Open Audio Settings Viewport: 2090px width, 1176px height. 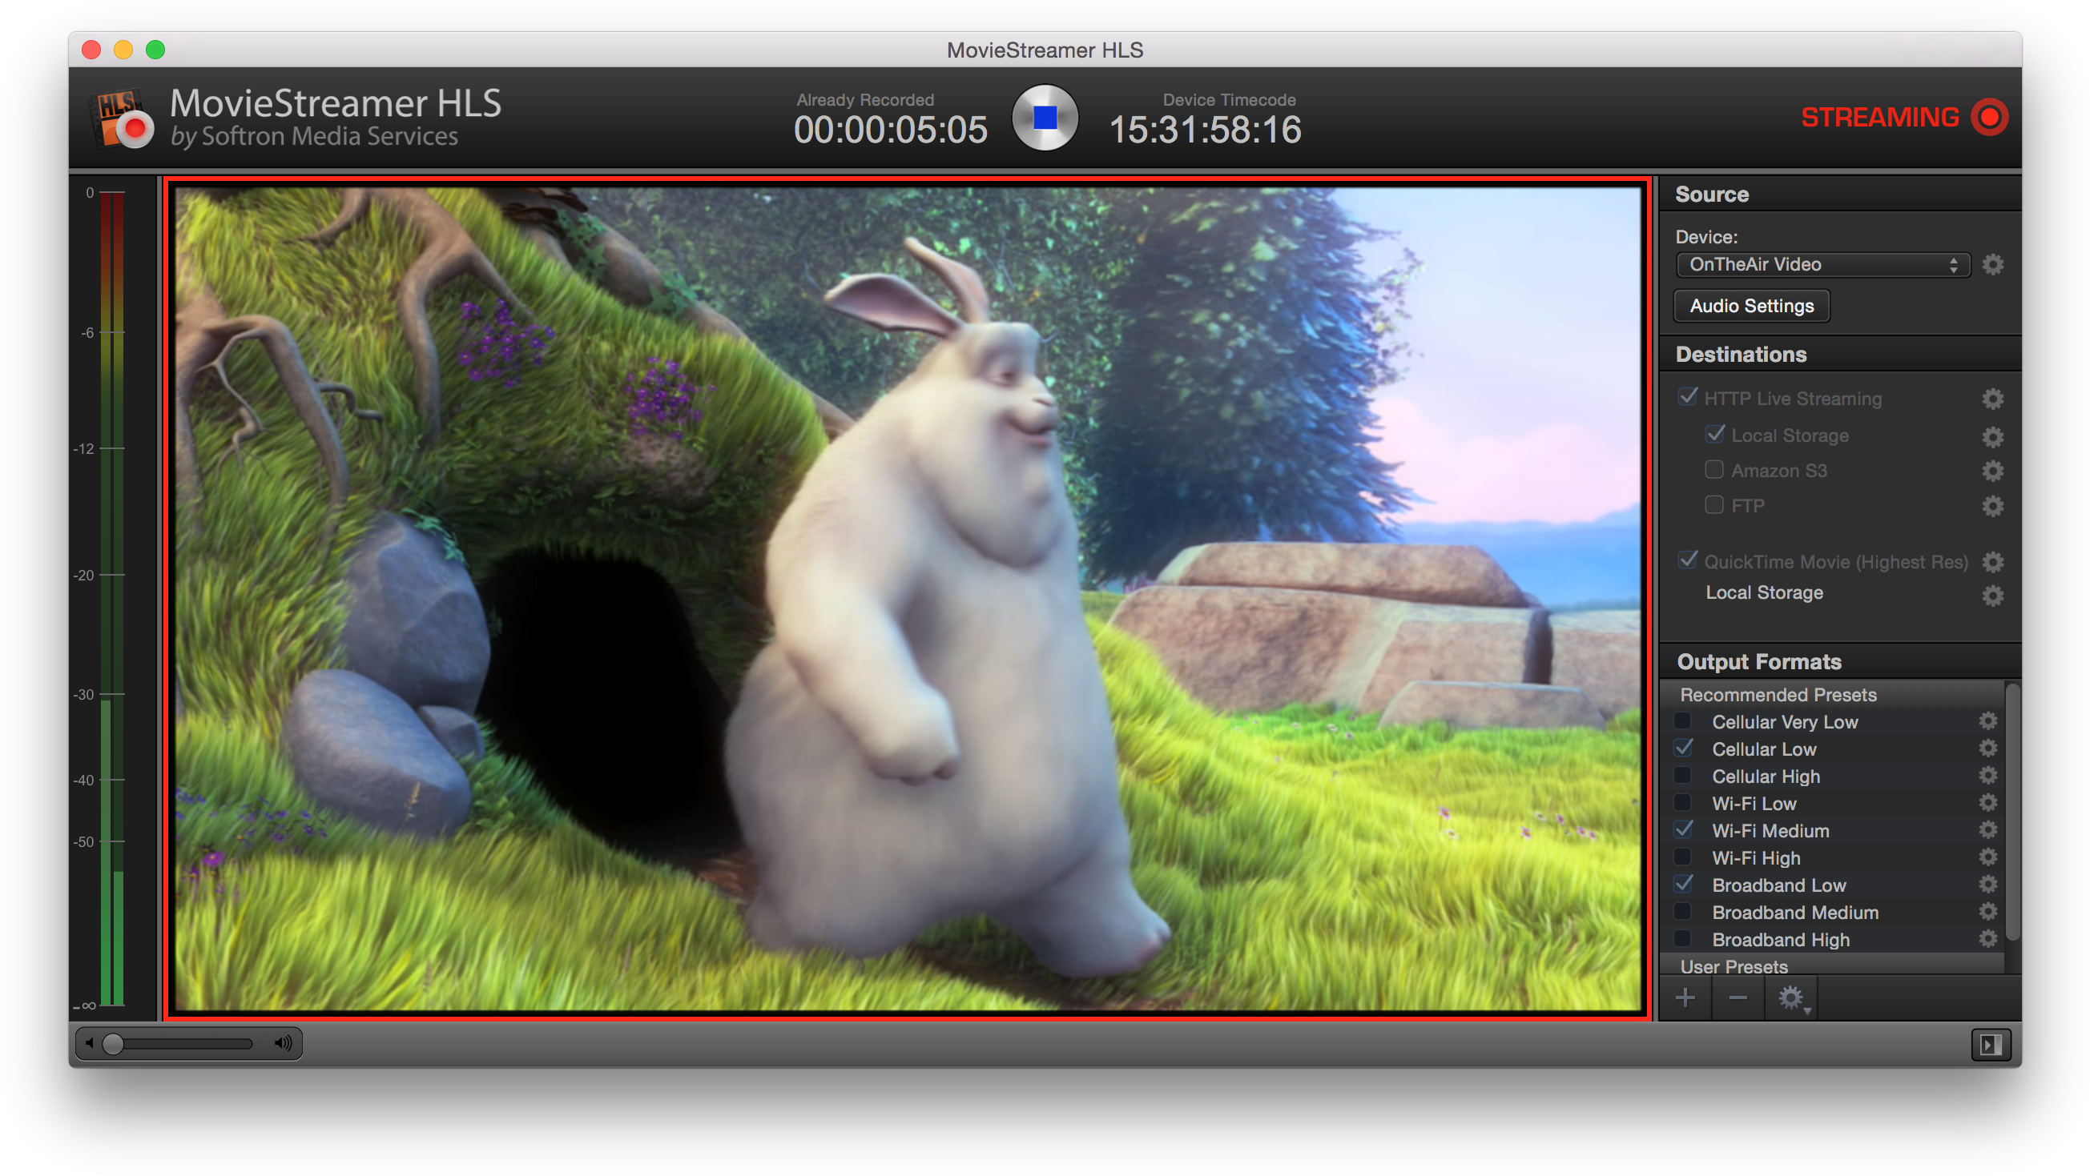point(1751,306)
